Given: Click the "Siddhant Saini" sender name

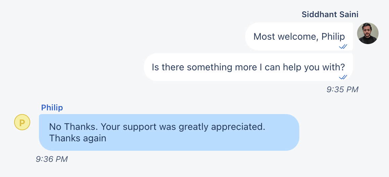Looking at the screenshot, I should (330, 14).
